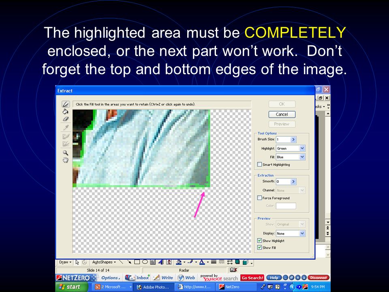Image resolution: width=389 pixels, height=292 pixels.
Task: Enable the Smart Highlighting checkbox
Action: click(259, 164)
